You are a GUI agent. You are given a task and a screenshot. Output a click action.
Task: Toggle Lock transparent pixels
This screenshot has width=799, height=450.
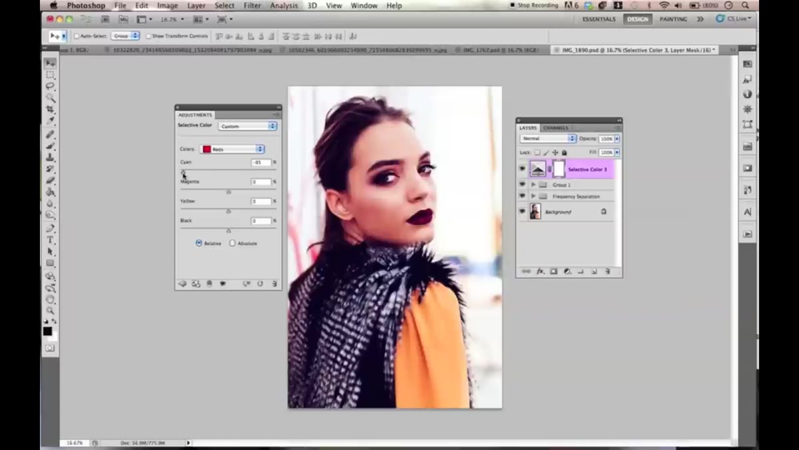point(537,152)
